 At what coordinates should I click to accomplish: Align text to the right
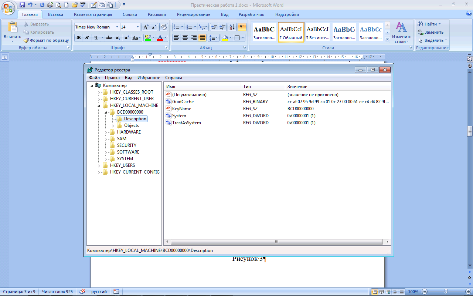tap(194, 38)
